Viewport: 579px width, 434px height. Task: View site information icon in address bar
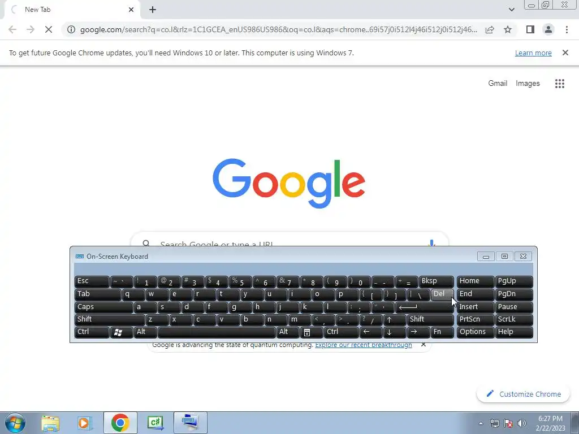click(71, 29)
